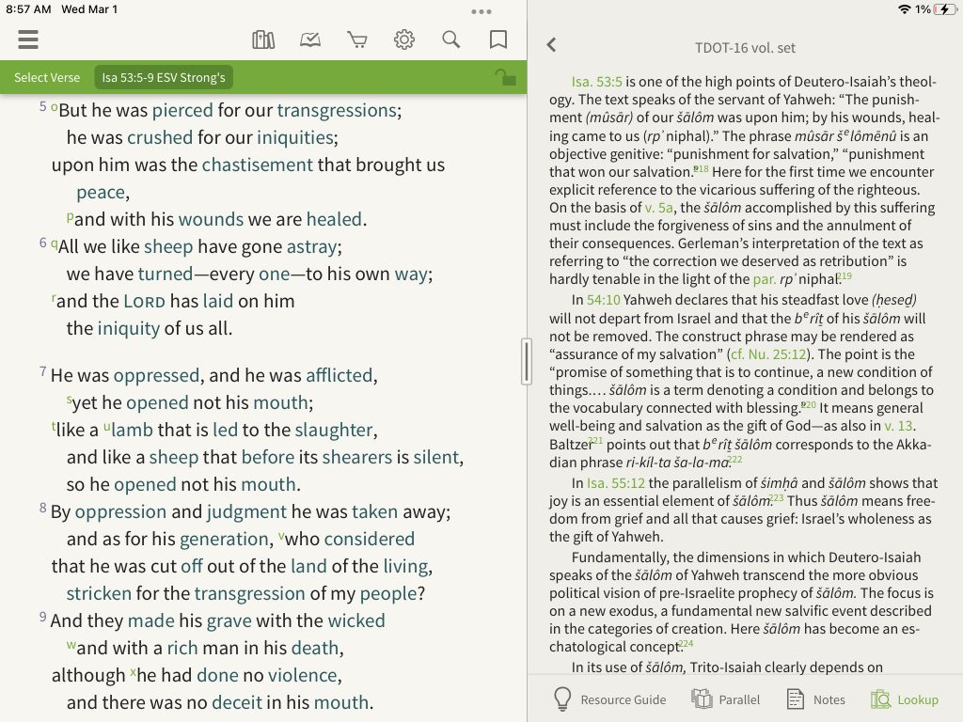This screenshot has height=722, width=963.
Task: Open the store shopping cart
Action: (x=356, y=39)
